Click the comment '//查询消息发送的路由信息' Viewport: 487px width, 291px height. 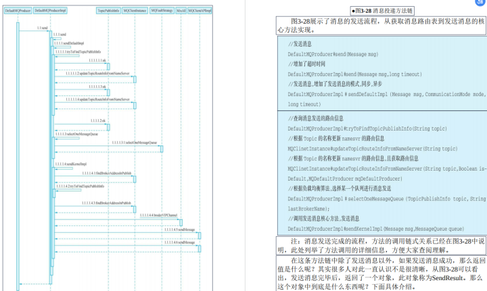pyautogui.click(x=315, y=118)
